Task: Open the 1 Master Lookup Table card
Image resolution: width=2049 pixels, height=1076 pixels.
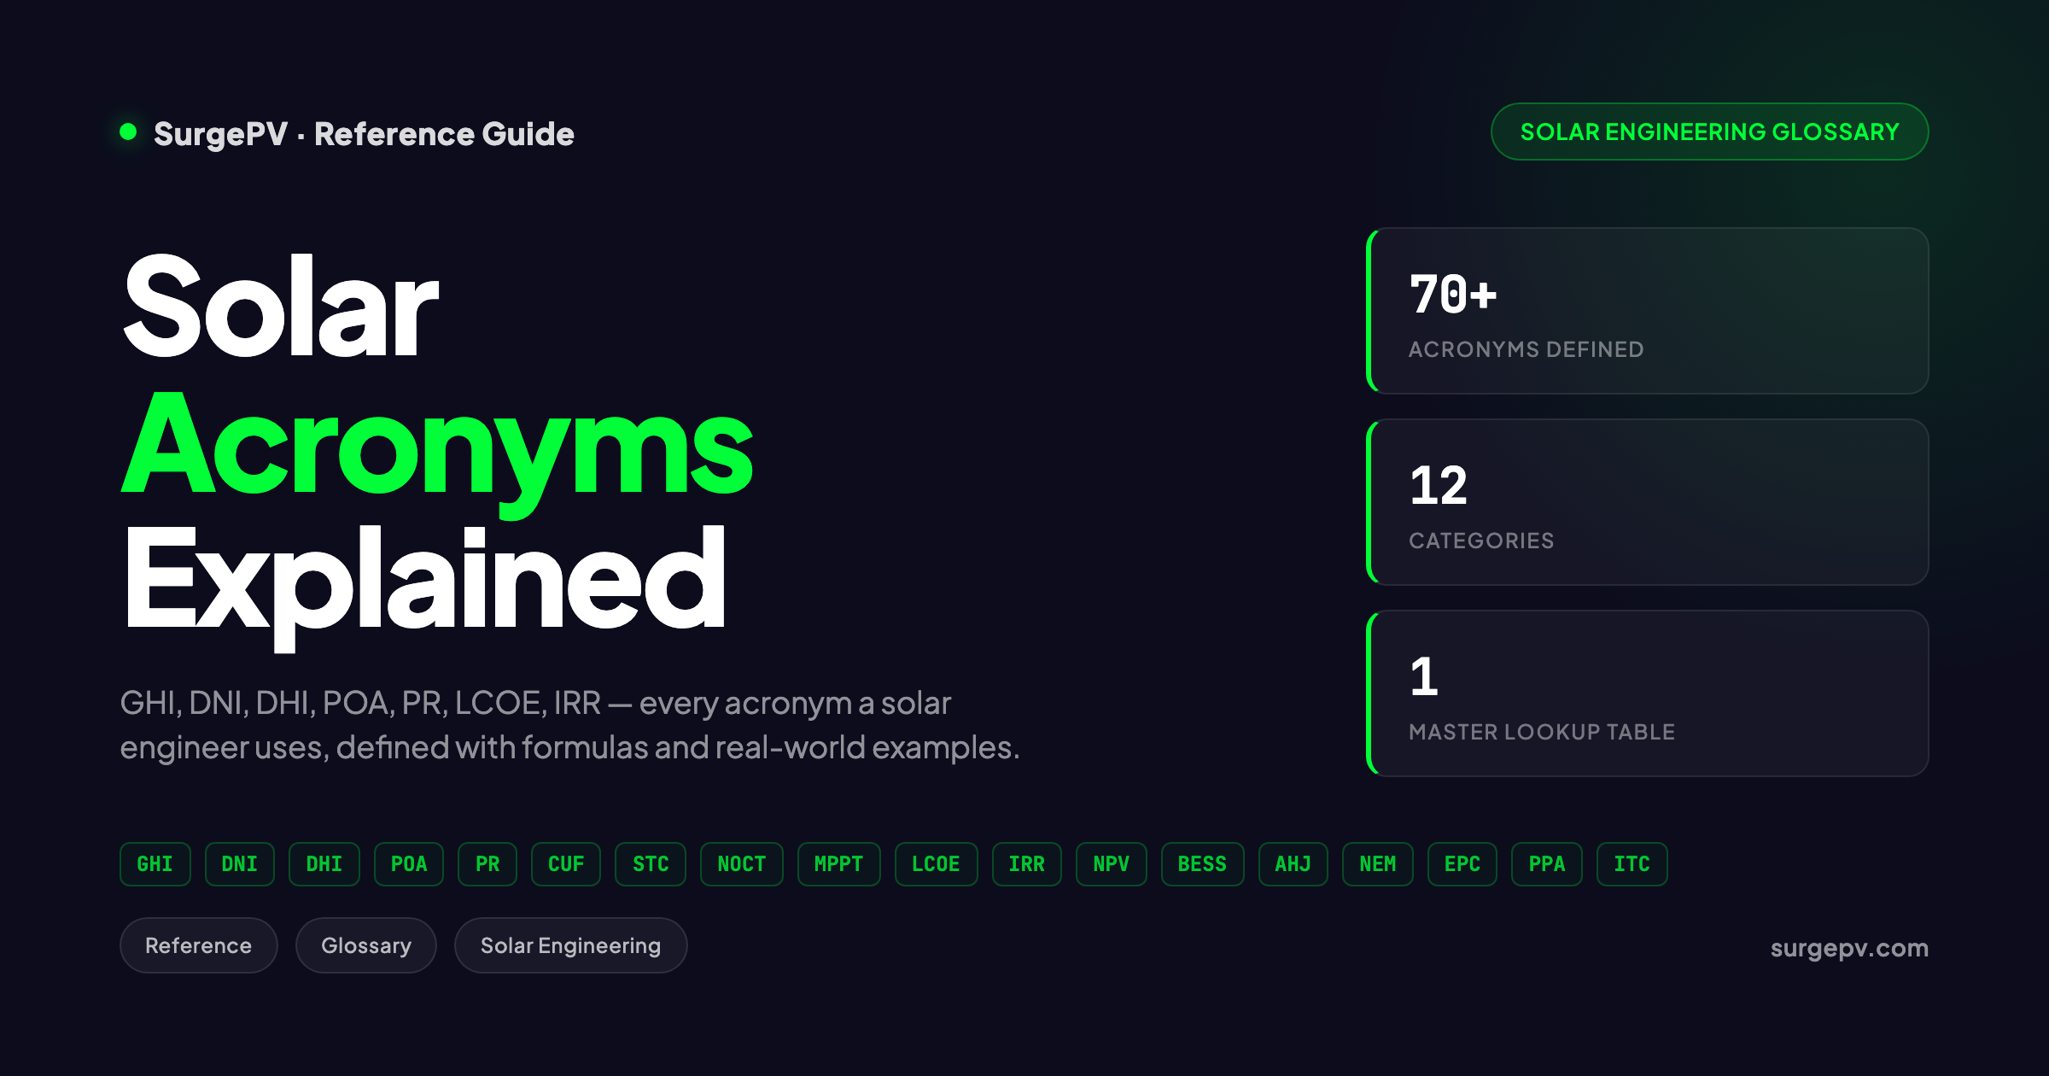Action: click(1648, 693)
